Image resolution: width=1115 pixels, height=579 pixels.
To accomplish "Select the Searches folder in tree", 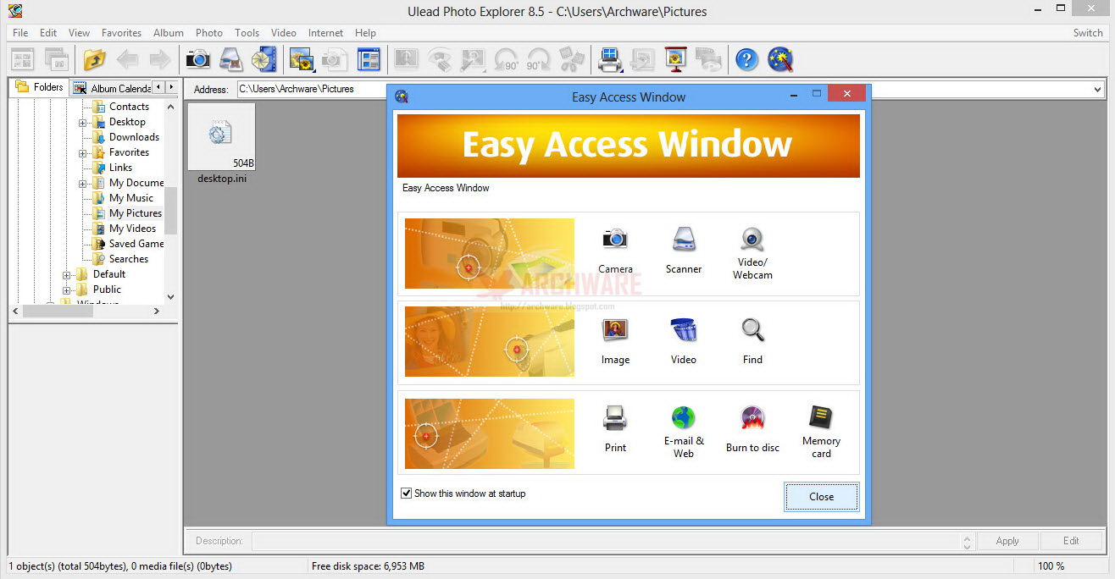I will 129,259.
